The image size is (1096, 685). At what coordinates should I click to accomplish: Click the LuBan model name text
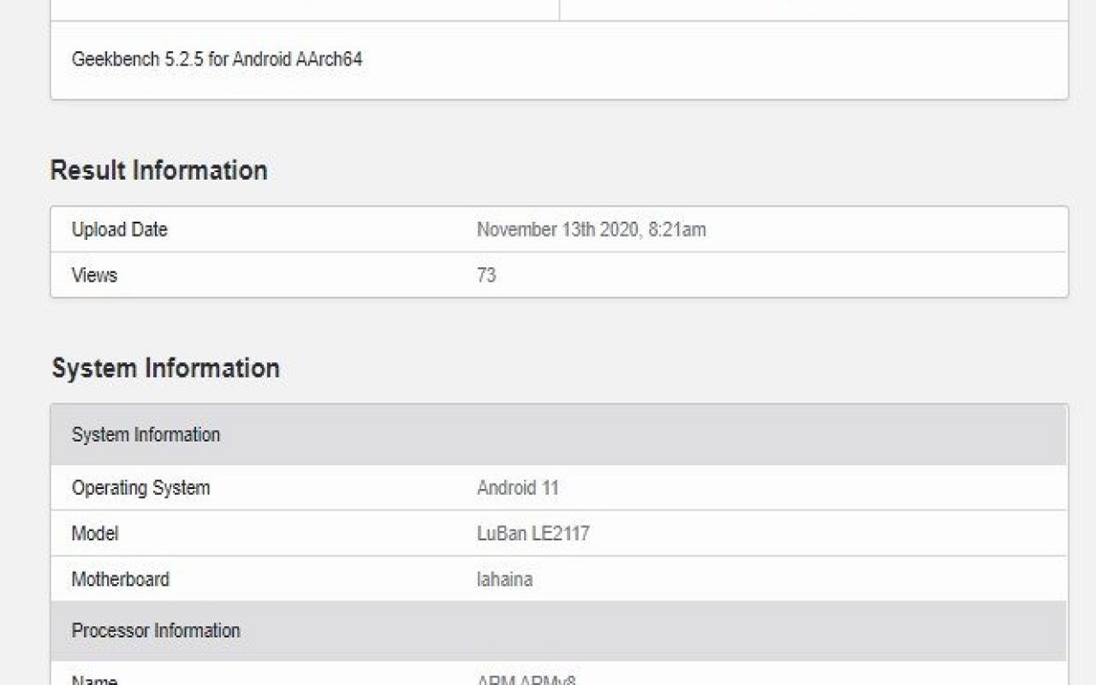[x=501, y=533]
